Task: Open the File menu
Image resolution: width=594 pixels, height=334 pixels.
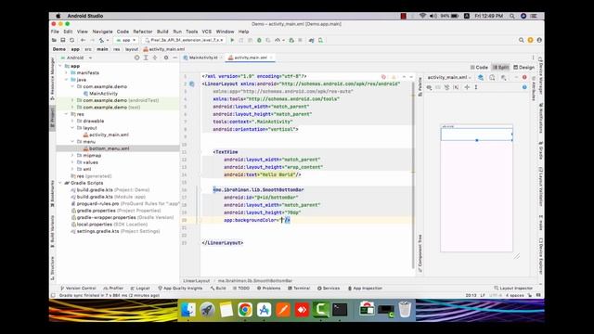Action: point(55,32)
